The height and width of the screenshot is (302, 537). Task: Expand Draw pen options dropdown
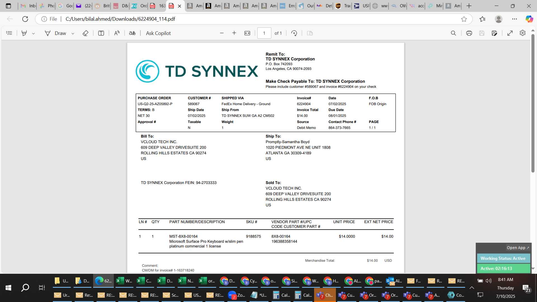[73, 33]
